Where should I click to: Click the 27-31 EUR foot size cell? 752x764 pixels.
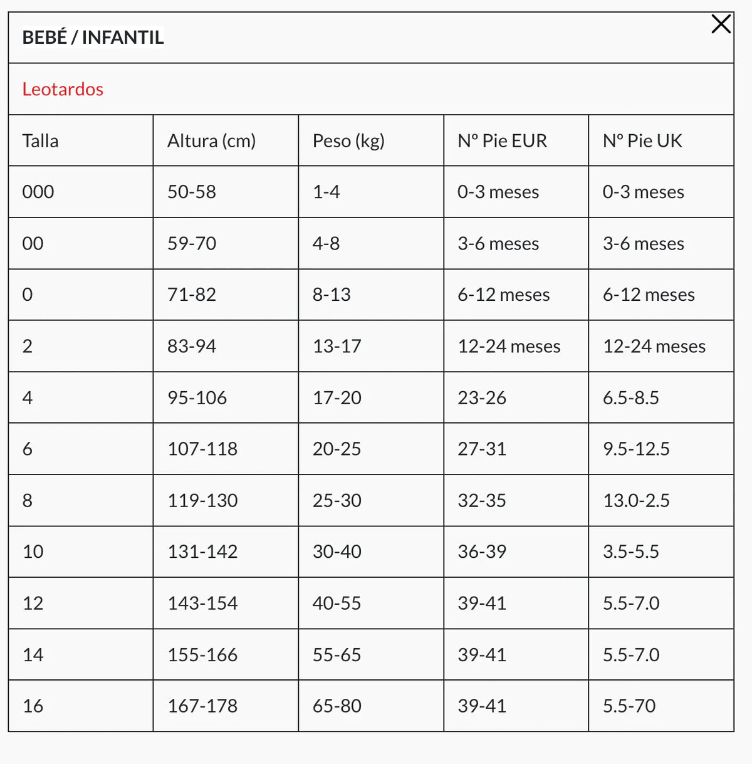click(x=482, y=449)
